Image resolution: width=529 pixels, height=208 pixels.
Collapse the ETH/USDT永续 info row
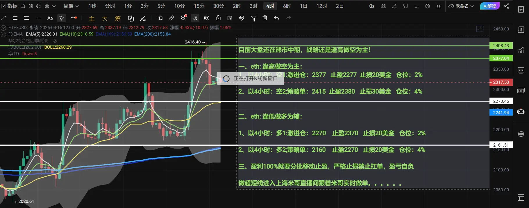click(x=3, y=28)
